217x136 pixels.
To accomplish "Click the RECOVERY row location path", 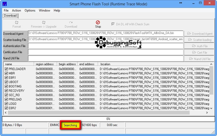I will click(155, 91).
